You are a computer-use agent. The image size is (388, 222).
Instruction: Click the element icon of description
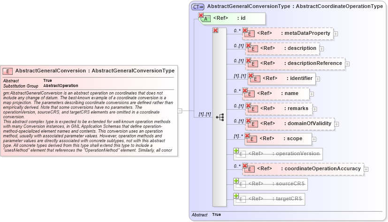click(252, 49)
